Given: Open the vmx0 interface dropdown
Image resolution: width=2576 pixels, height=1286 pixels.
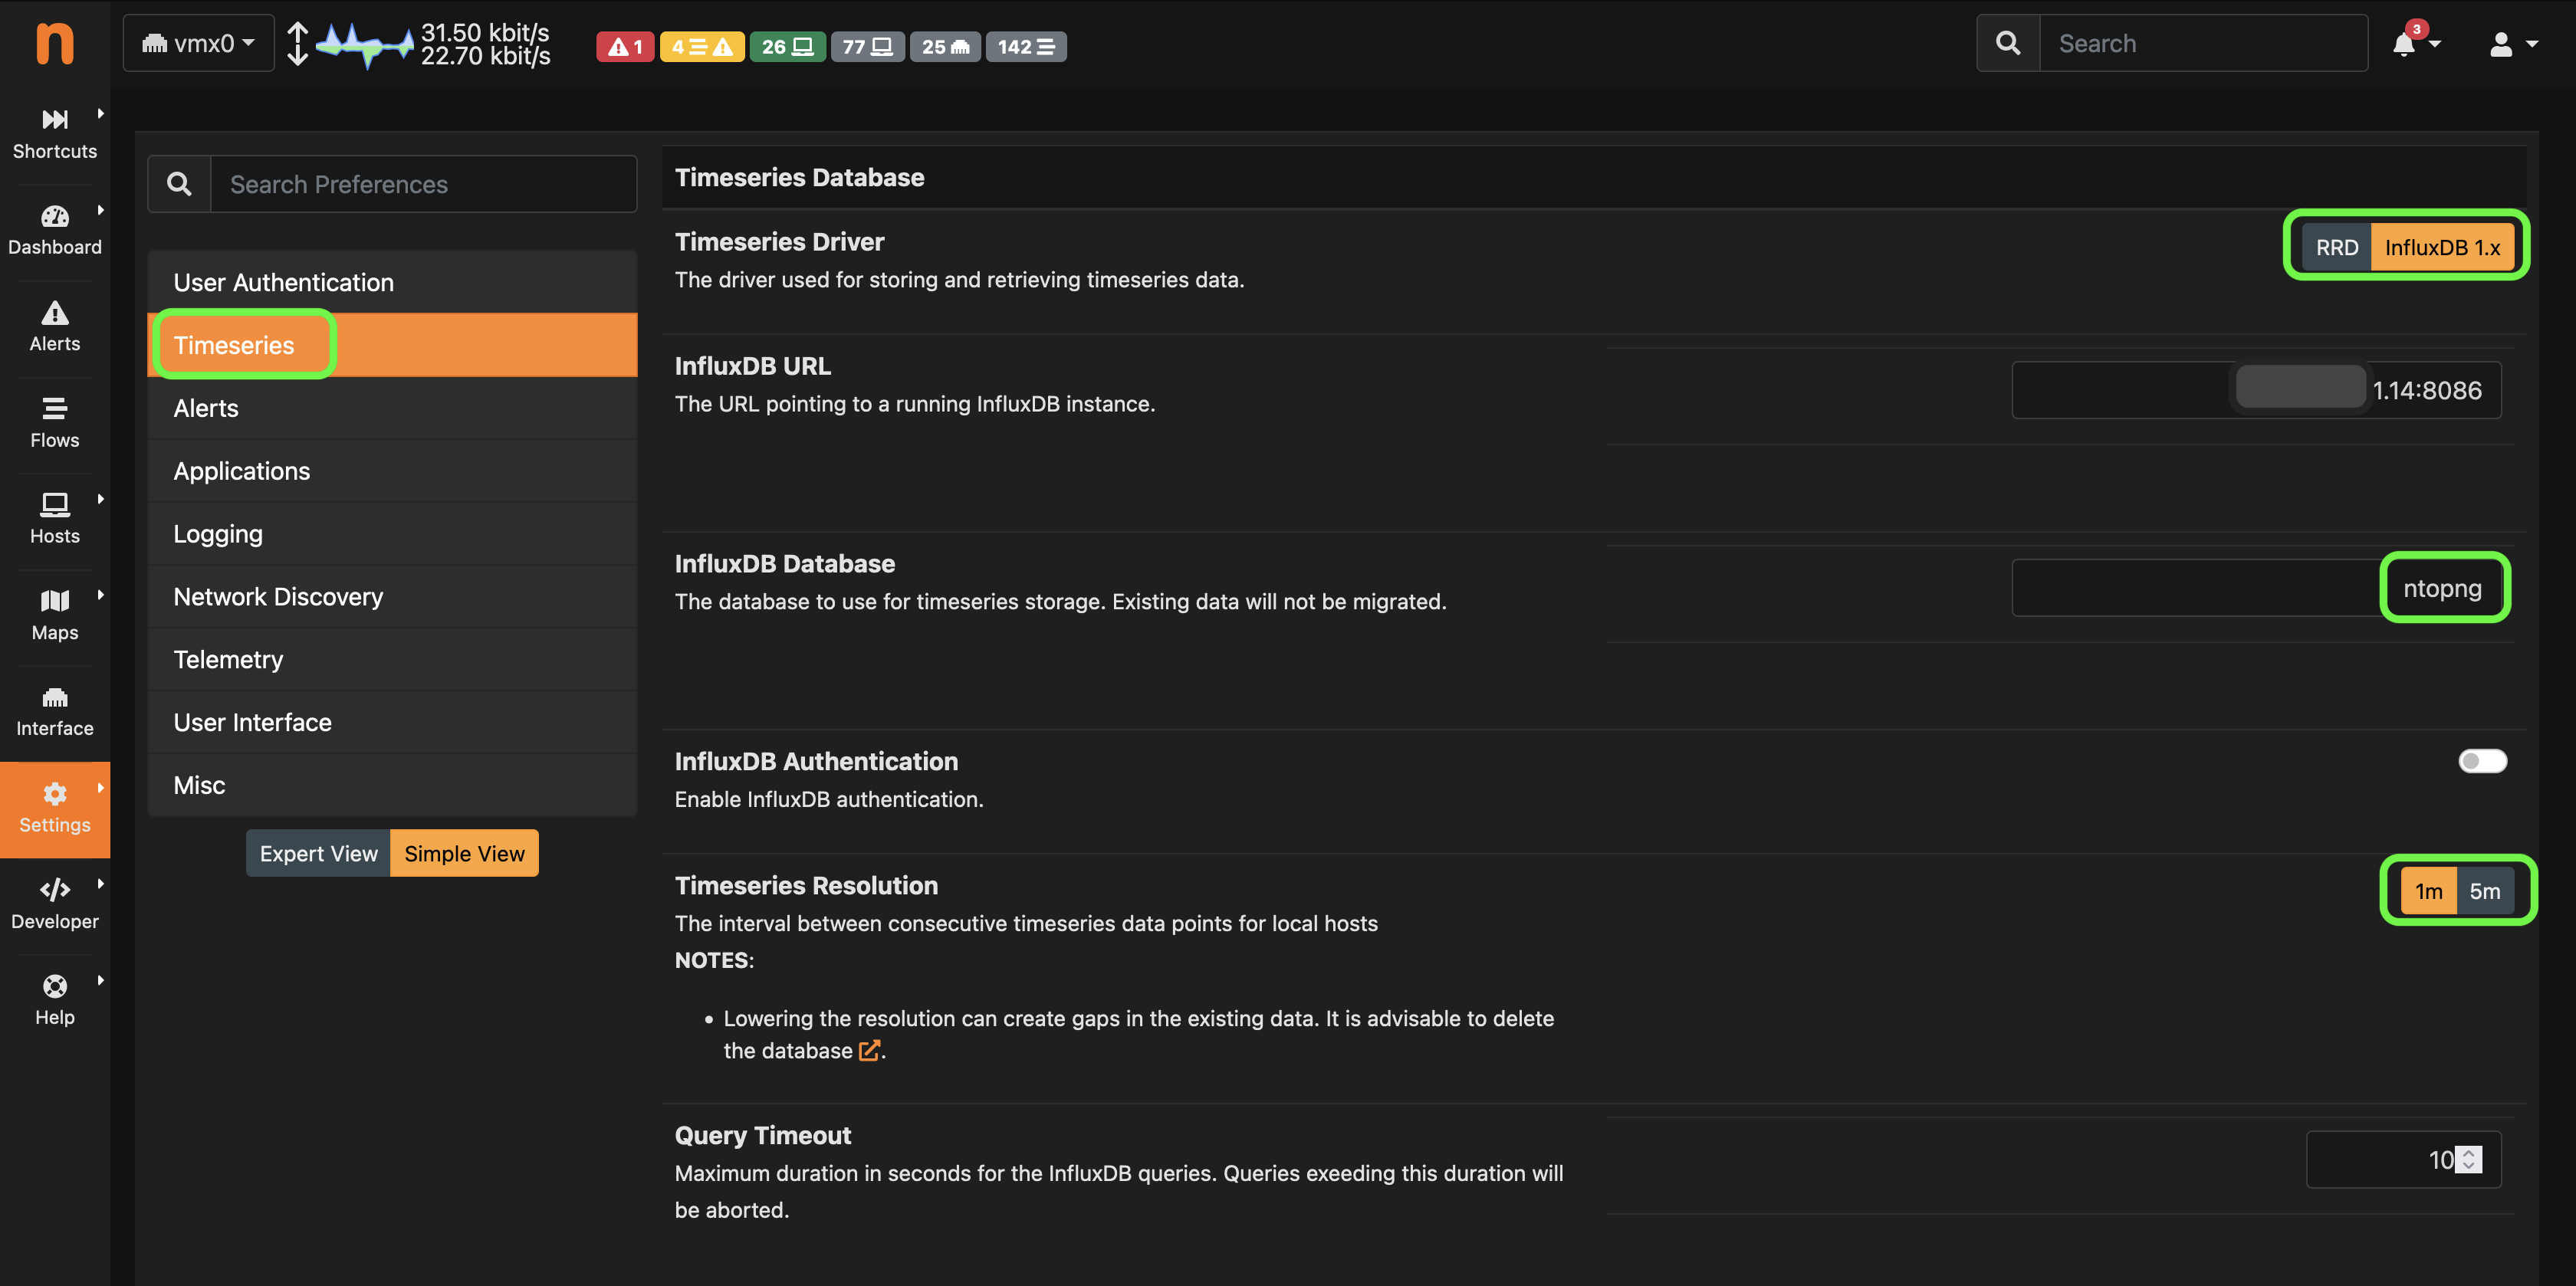Looking at the screenshot, I should click(198, 43).
